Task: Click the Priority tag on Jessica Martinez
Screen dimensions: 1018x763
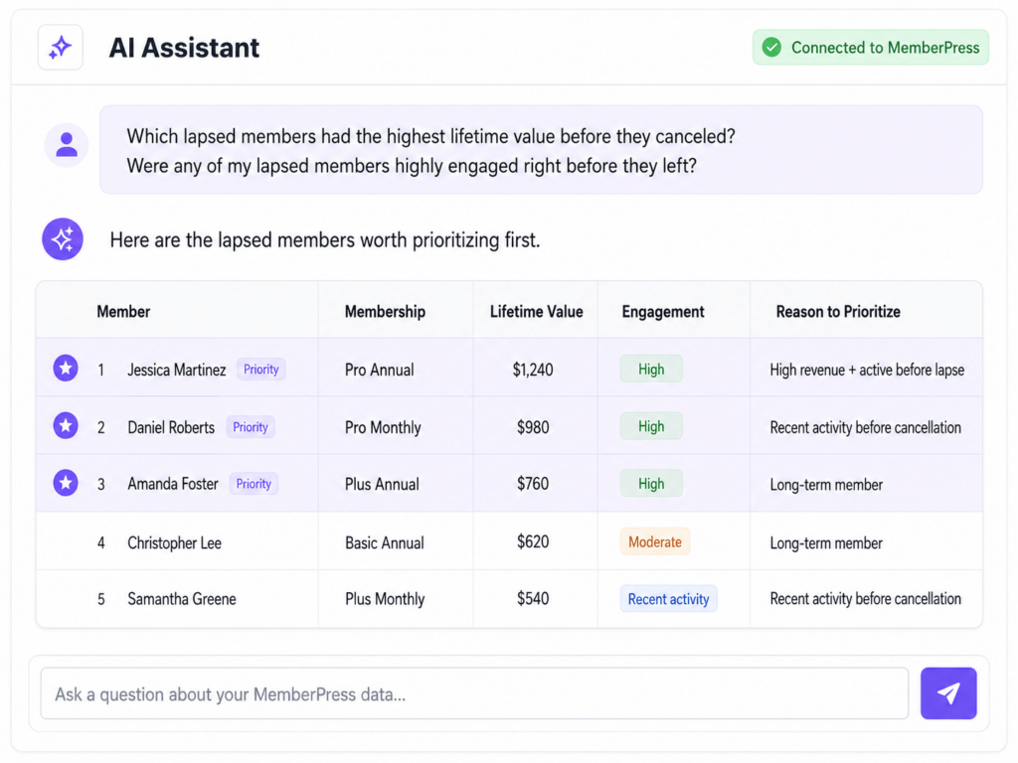Action: (x=261, y=370)
